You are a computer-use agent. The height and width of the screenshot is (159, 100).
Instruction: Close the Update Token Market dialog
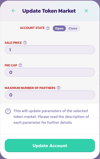86,11
